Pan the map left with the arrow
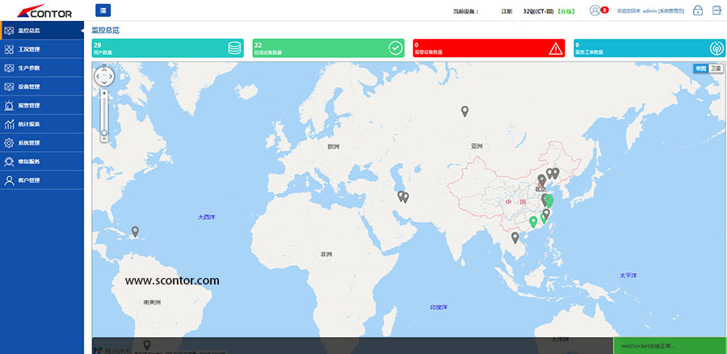This screenshot has height=354, width=727. point(98,77)
